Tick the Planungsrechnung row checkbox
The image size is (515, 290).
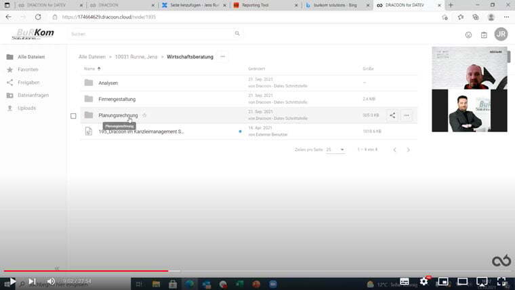73,116
